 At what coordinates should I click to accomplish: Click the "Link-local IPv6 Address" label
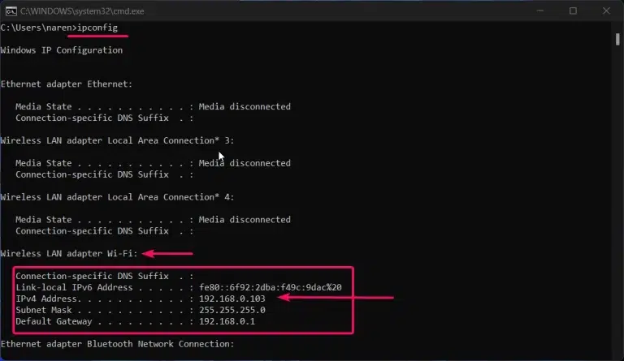[x=75, y=287]
